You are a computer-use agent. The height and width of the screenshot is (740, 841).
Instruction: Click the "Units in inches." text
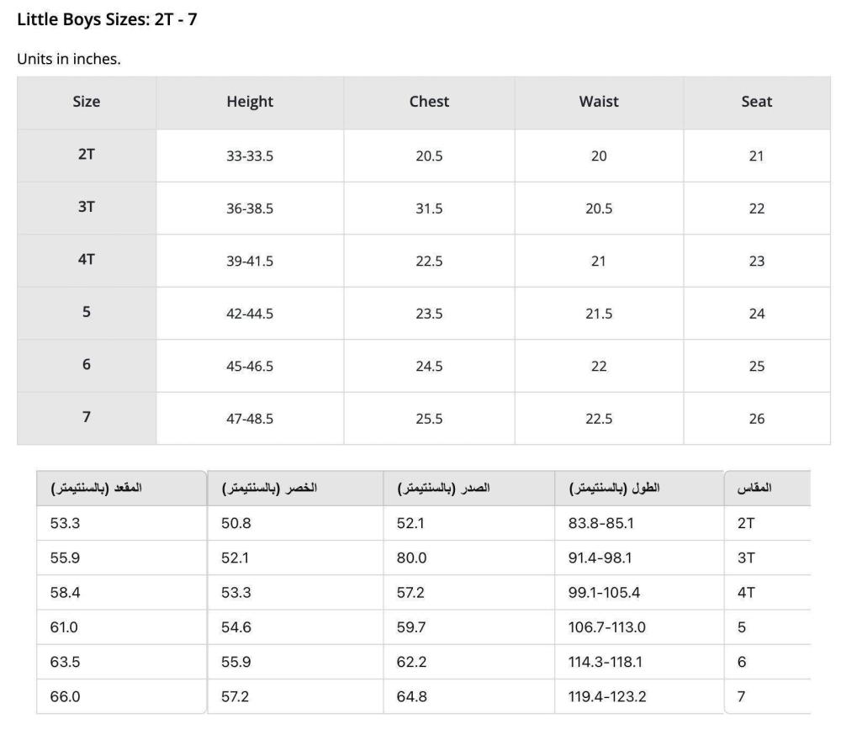[x=69, y=60]
